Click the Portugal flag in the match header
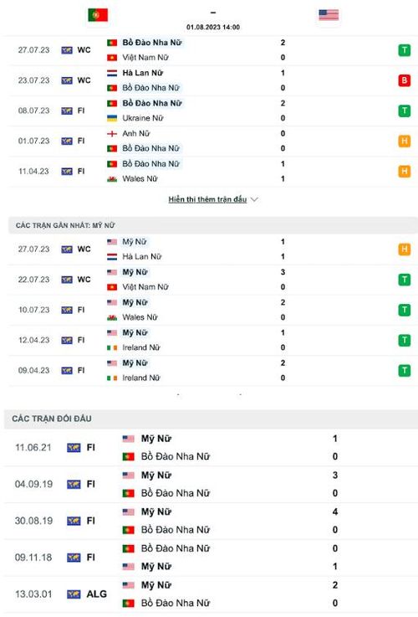 click(98, 15)
